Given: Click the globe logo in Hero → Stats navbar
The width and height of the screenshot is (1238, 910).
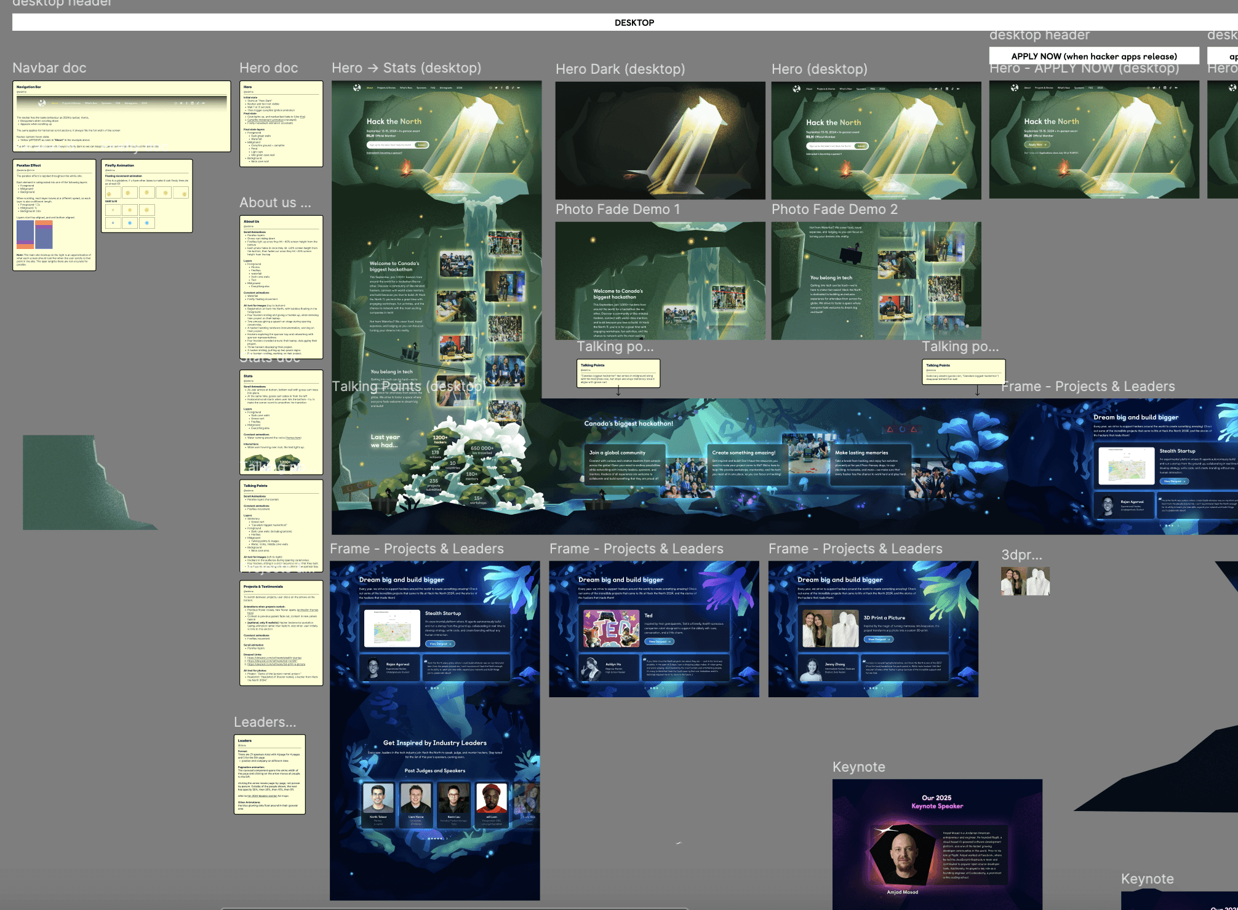Looking at the screenshot, I should tap(357, 88).
